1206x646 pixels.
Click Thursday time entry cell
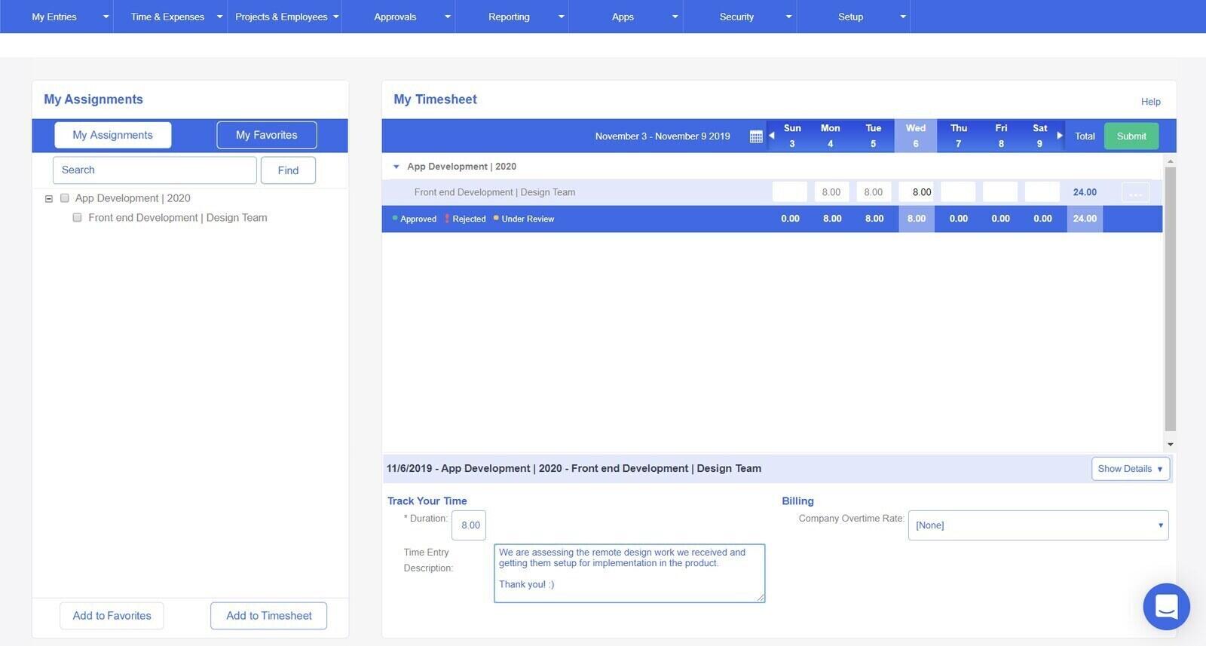[958, 192]
